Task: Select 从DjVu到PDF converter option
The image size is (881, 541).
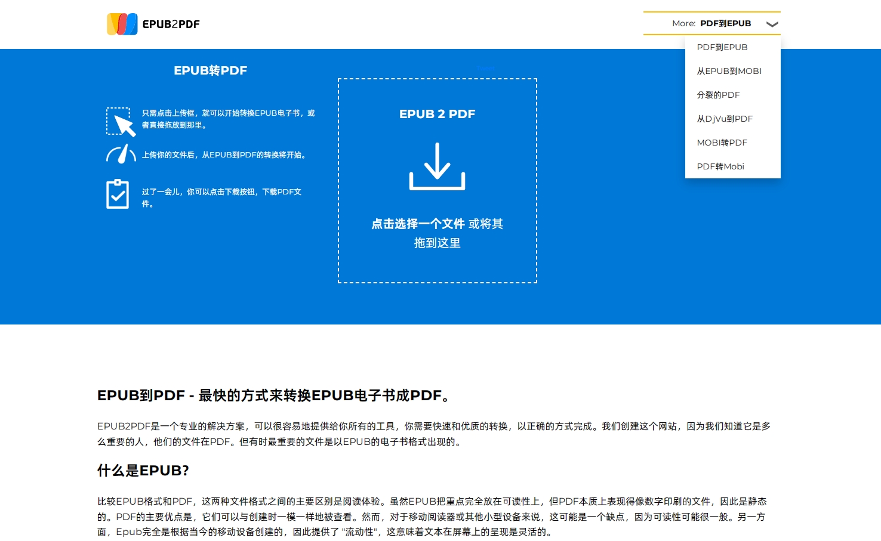Action: click(733, 119)
